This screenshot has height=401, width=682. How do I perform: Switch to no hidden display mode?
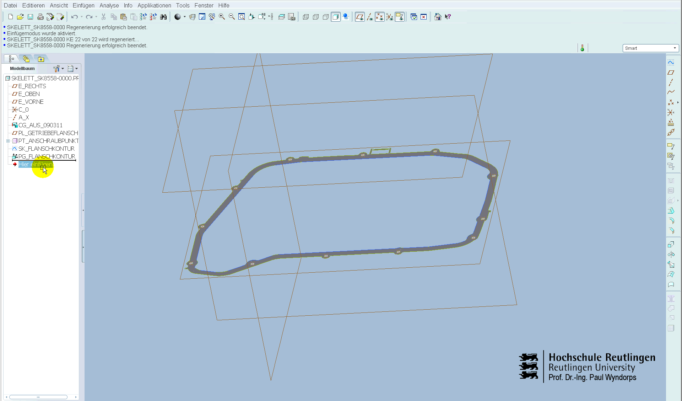point(326,17)
